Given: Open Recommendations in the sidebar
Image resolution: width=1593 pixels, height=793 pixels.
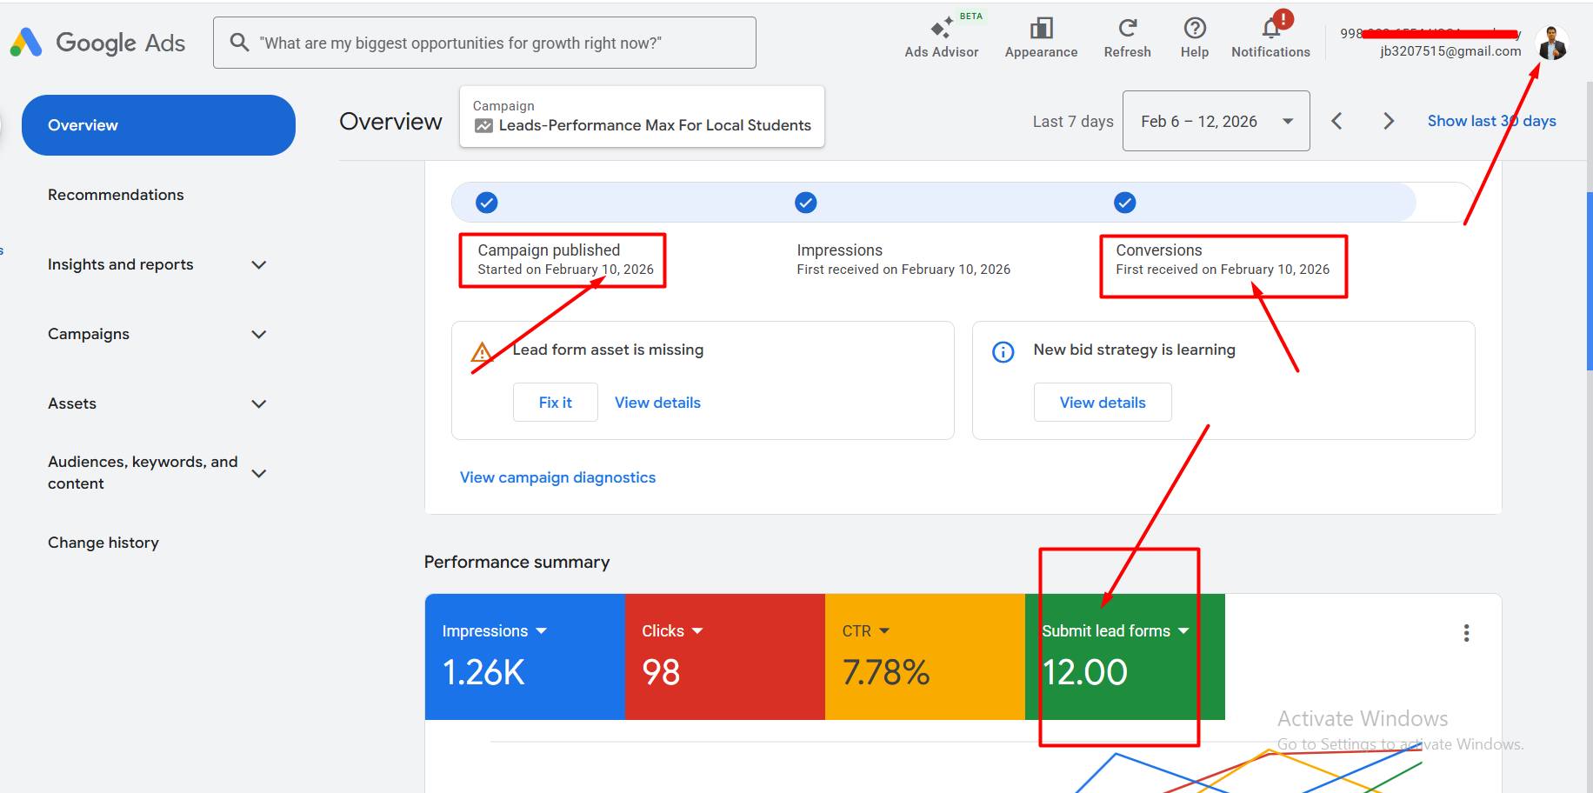Looking at the screenshot, I should click(116, 195).
